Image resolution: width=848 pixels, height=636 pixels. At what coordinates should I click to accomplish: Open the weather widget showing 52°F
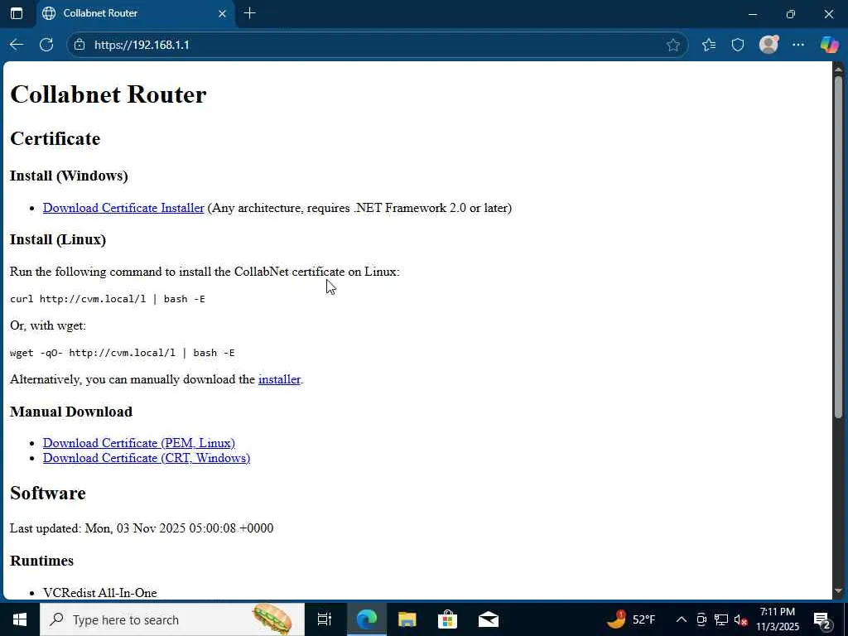[630, 619]
